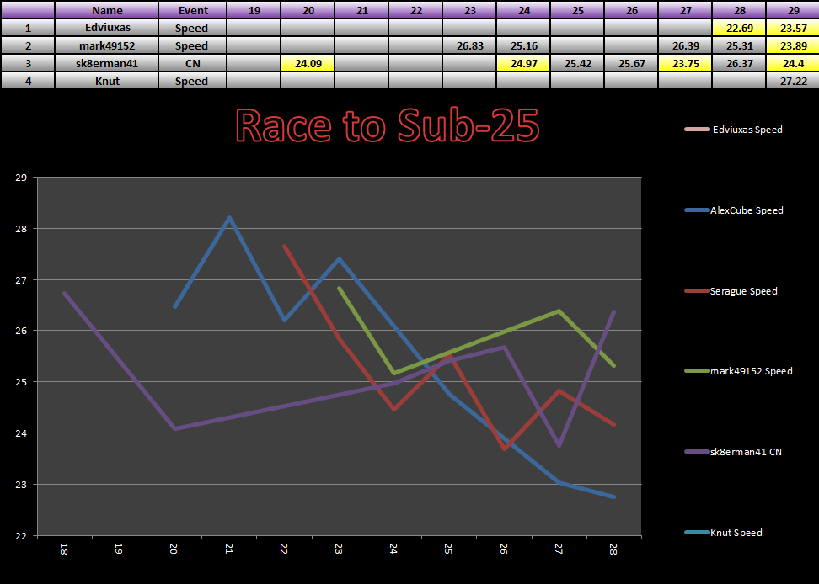Select row number 1 cell
The height and width of the screenshot is (584, 819).
tap(28, 28)
